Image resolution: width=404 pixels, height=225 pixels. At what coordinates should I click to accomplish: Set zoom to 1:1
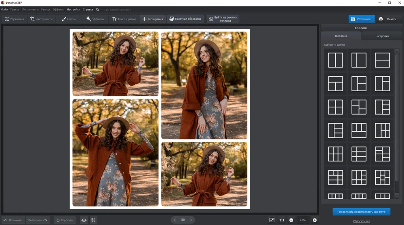click(x=282, y=220)
